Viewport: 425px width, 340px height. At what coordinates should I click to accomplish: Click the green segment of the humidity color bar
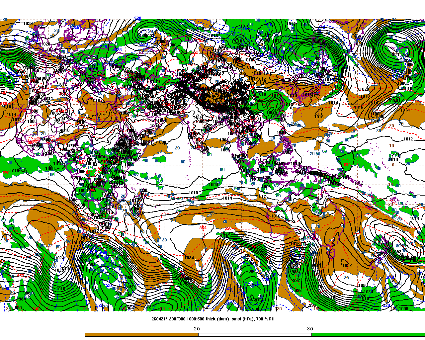[x=368, y=335]
